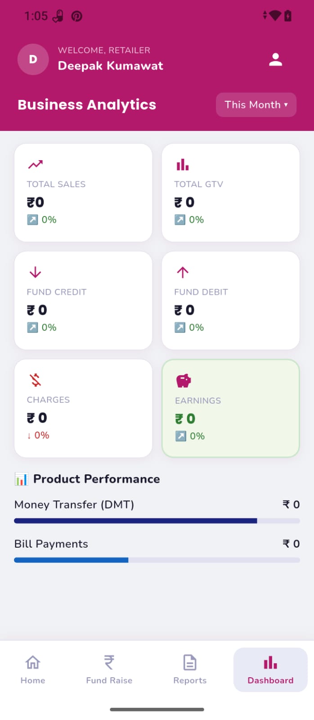Tap the Bill Payments progress bar
Viewport: 314px width, 720px height.
click(x=157, y=560)
